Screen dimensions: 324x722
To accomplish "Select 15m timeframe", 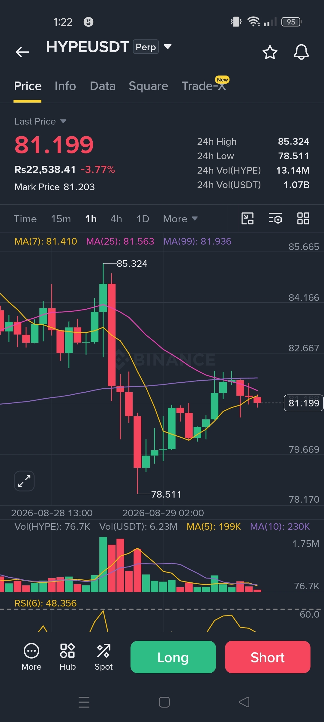I will point(61,219).
